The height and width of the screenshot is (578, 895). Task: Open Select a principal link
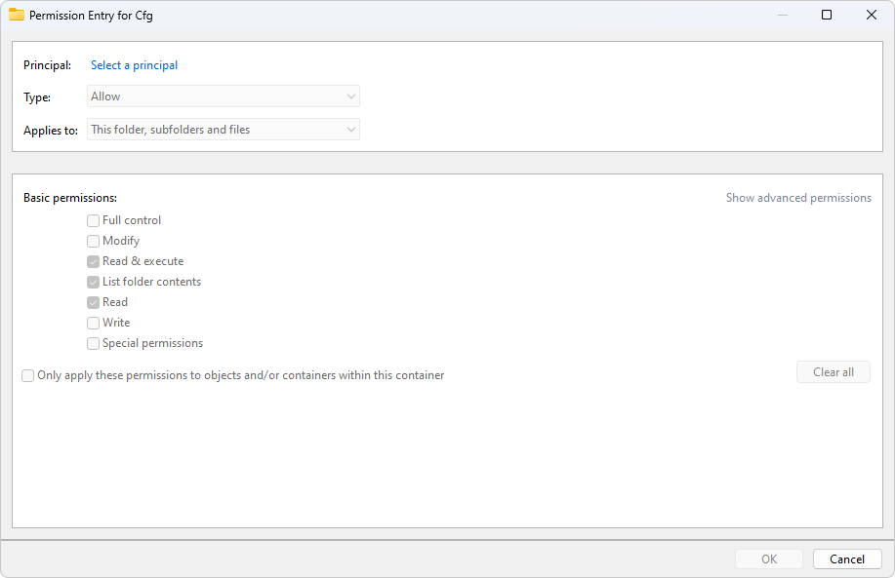[134, 65]
